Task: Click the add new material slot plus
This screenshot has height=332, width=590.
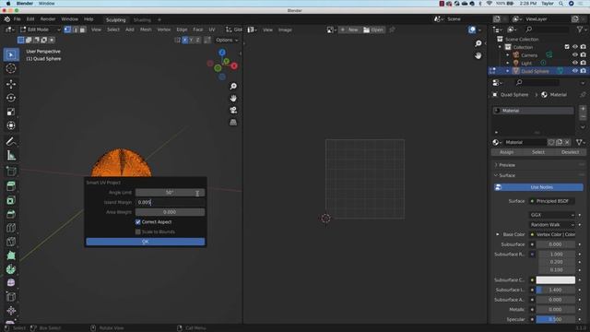Action: (x=583, y=109)
